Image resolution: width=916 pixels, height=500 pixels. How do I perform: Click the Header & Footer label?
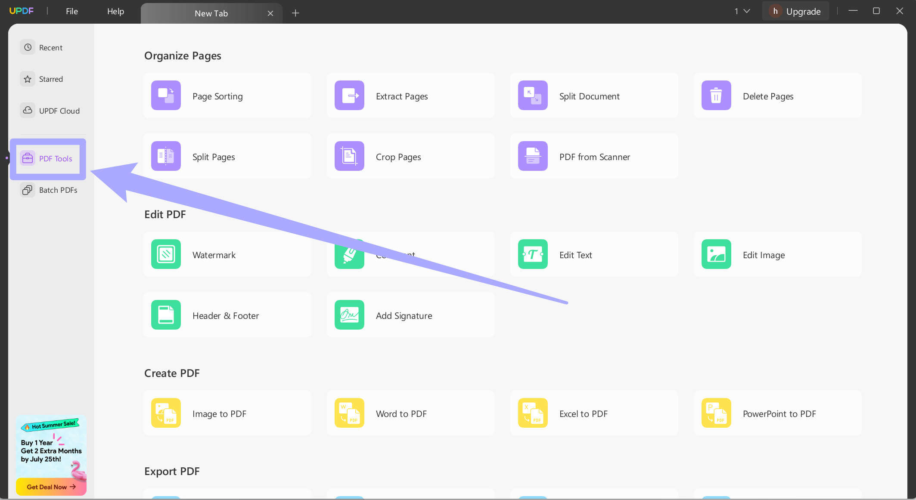tap(226, 316)
